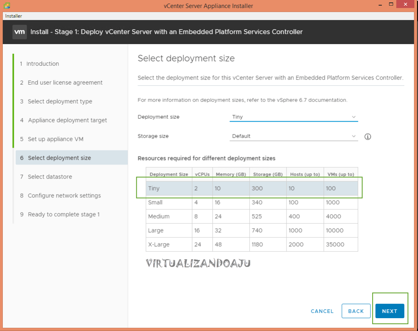The image size is (418, 331).
Task: Select End user license agreement step
Action: [65, 83]
